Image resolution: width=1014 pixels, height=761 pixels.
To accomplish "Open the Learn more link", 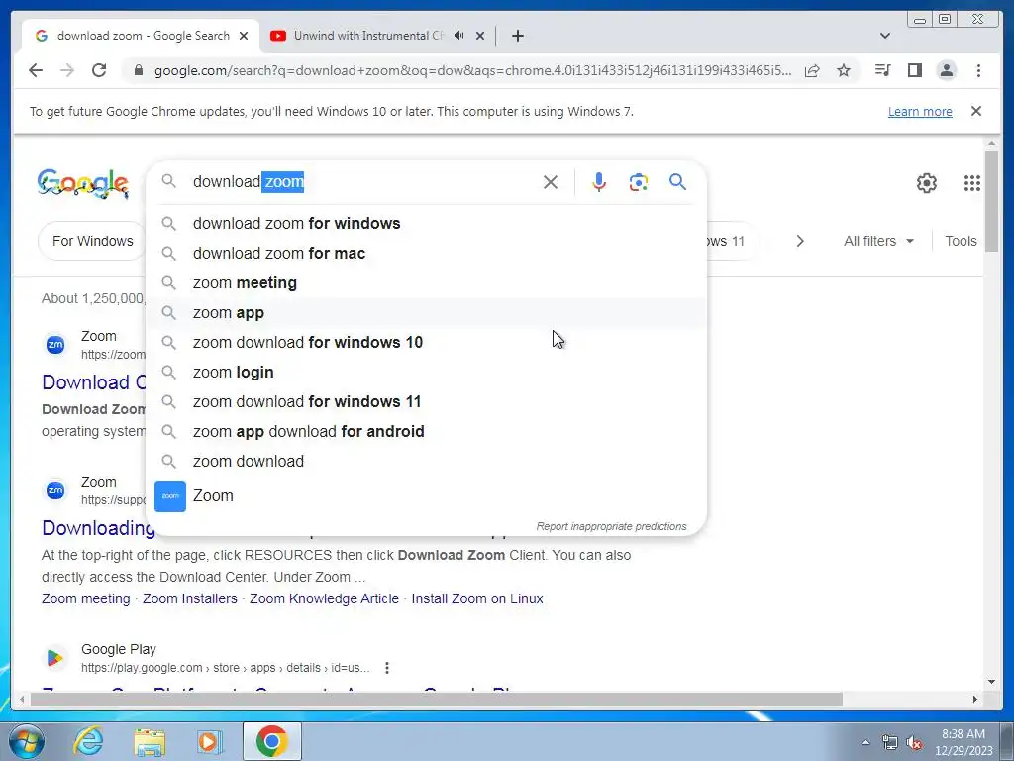I will click(x=920, y=111).
